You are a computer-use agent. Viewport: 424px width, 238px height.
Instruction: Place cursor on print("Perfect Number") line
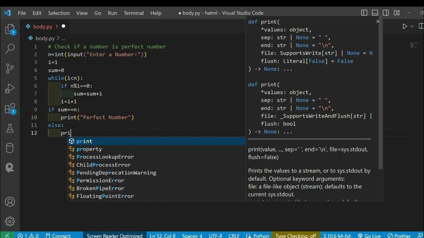[x=97, y=117]
